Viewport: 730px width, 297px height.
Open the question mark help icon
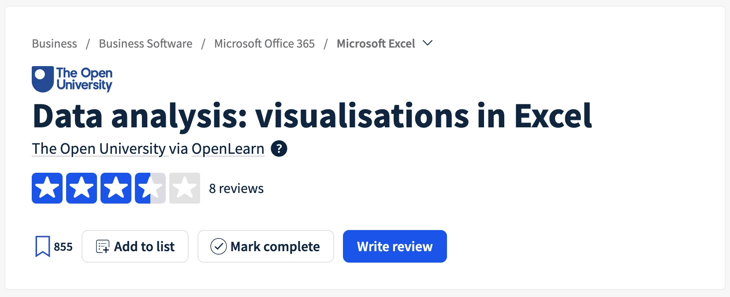279,148
